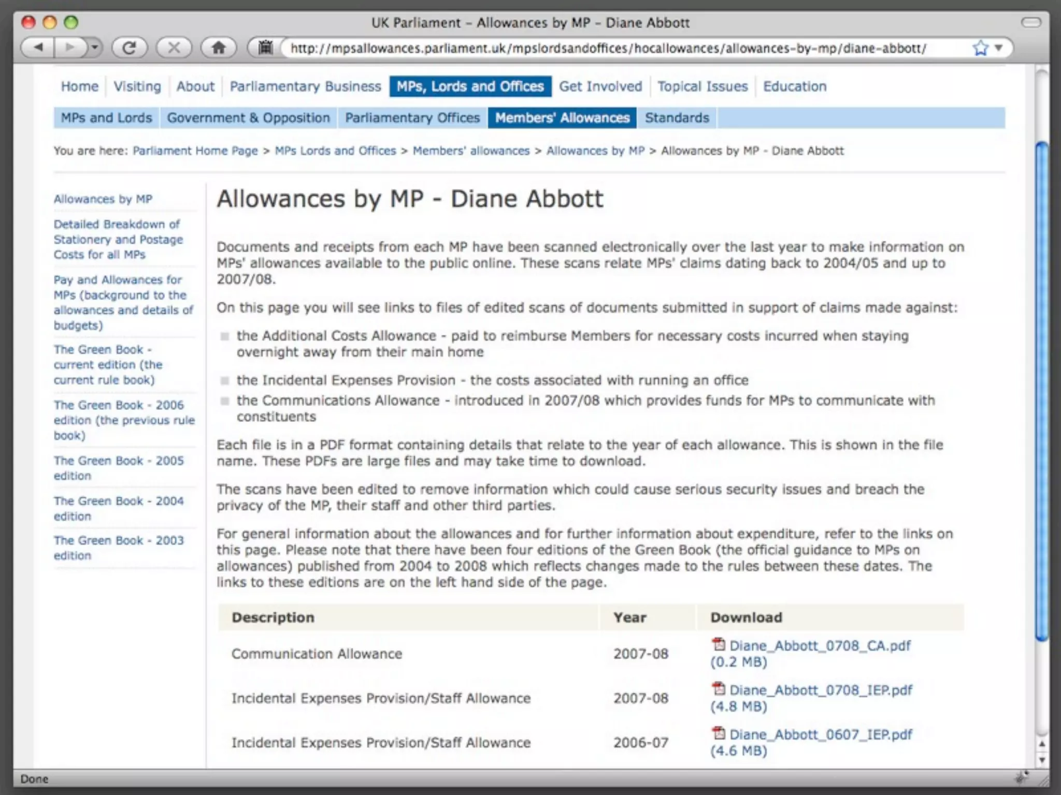The width and height of the screenshot is (1061, 795).
Task: Expand bookmark star dropdown arrow
Action: pyautogui.click(x=999, y=48)
